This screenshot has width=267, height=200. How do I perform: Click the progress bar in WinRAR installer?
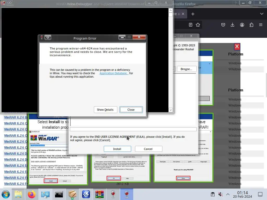pos(133,129)
